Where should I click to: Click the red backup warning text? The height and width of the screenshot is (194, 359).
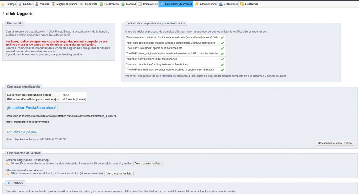point(56,43)
